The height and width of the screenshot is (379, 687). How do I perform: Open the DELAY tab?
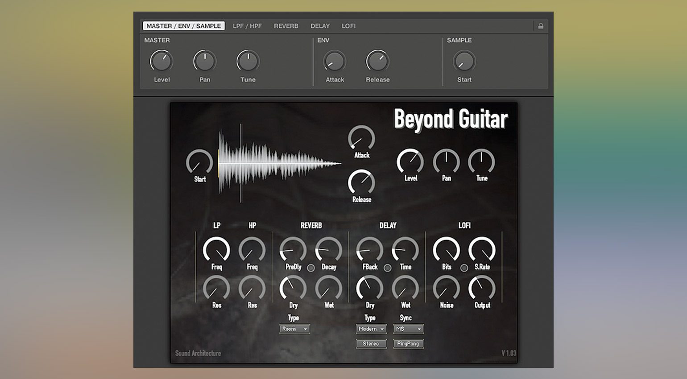click(x=320, y=26)
